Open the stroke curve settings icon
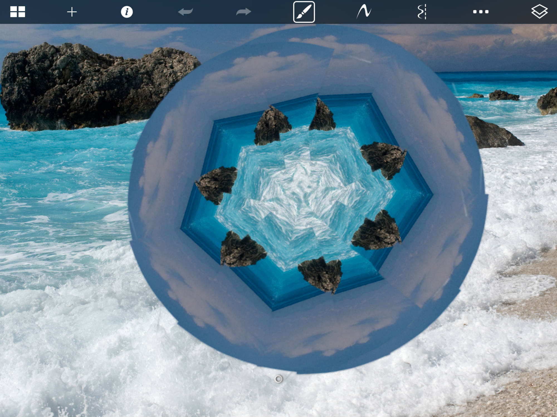This screenshot has width=557, height=417. (x=364, y=12)
